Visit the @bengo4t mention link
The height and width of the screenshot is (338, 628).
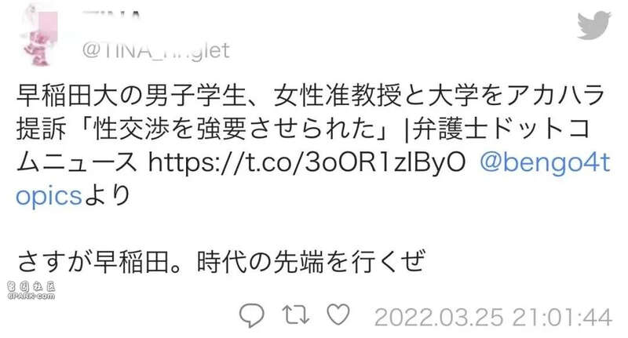(x=545, y=163)
